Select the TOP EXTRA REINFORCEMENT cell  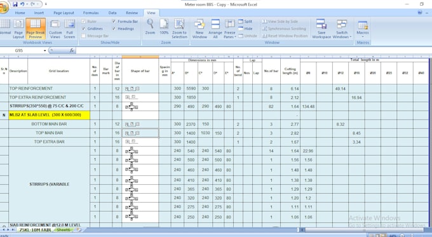click(x=50, y=97)
